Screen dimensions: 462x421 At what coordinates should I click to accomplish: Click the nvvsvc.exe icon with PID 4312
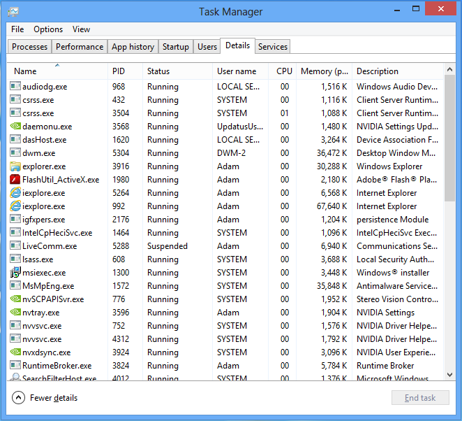15,338
